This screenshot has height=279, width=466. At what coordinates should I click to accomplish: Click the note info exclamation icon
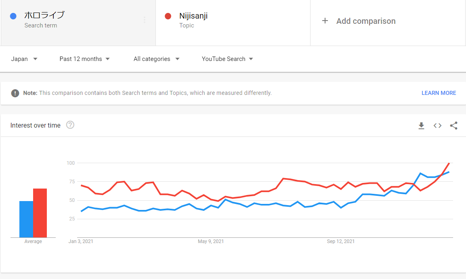pos(15,93)
